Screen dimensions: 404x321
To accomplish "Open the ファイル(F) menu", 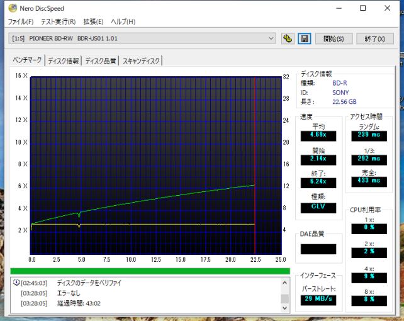I will pos(21,21).
